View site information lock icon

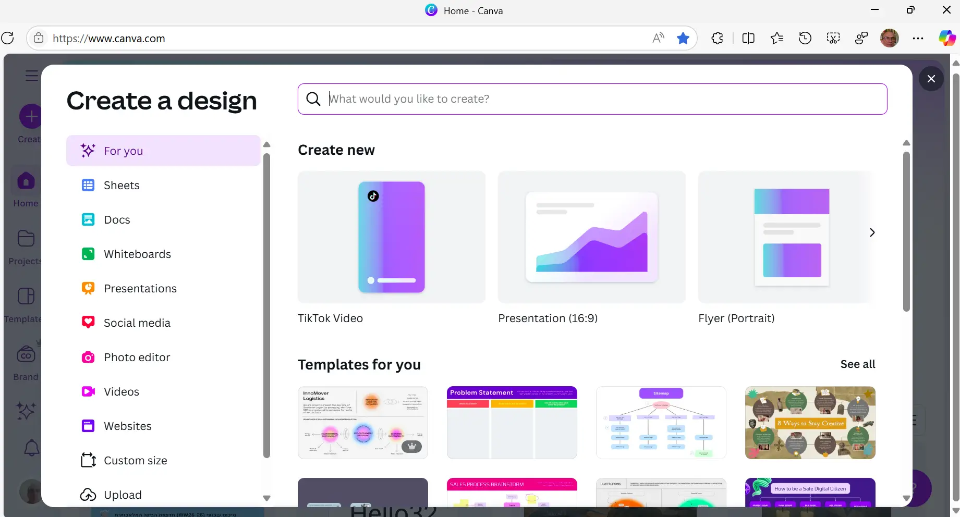click(x=39, y=38)
